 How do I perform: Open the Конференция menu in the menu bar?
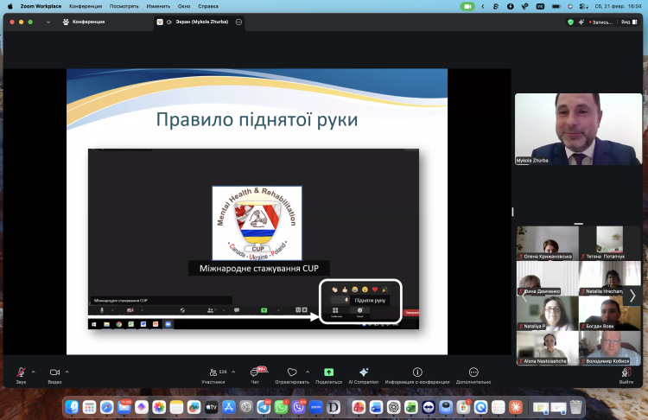point(86,6)
